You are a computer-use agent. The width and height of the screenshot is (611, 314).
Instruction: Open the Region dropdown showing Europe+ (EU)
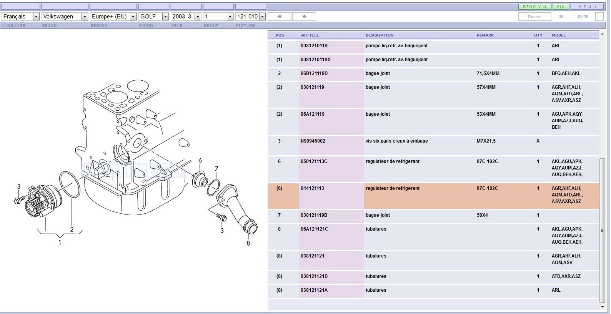tap(113, 17)
